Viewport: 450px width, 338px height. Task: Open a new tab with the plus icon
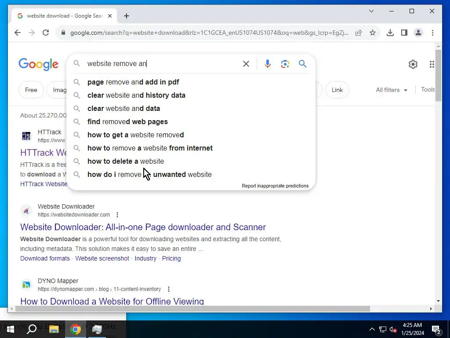click(x=126, y=16)
